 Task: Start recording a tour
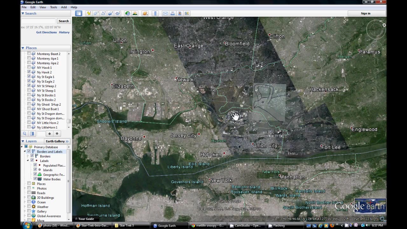[118, 13]
